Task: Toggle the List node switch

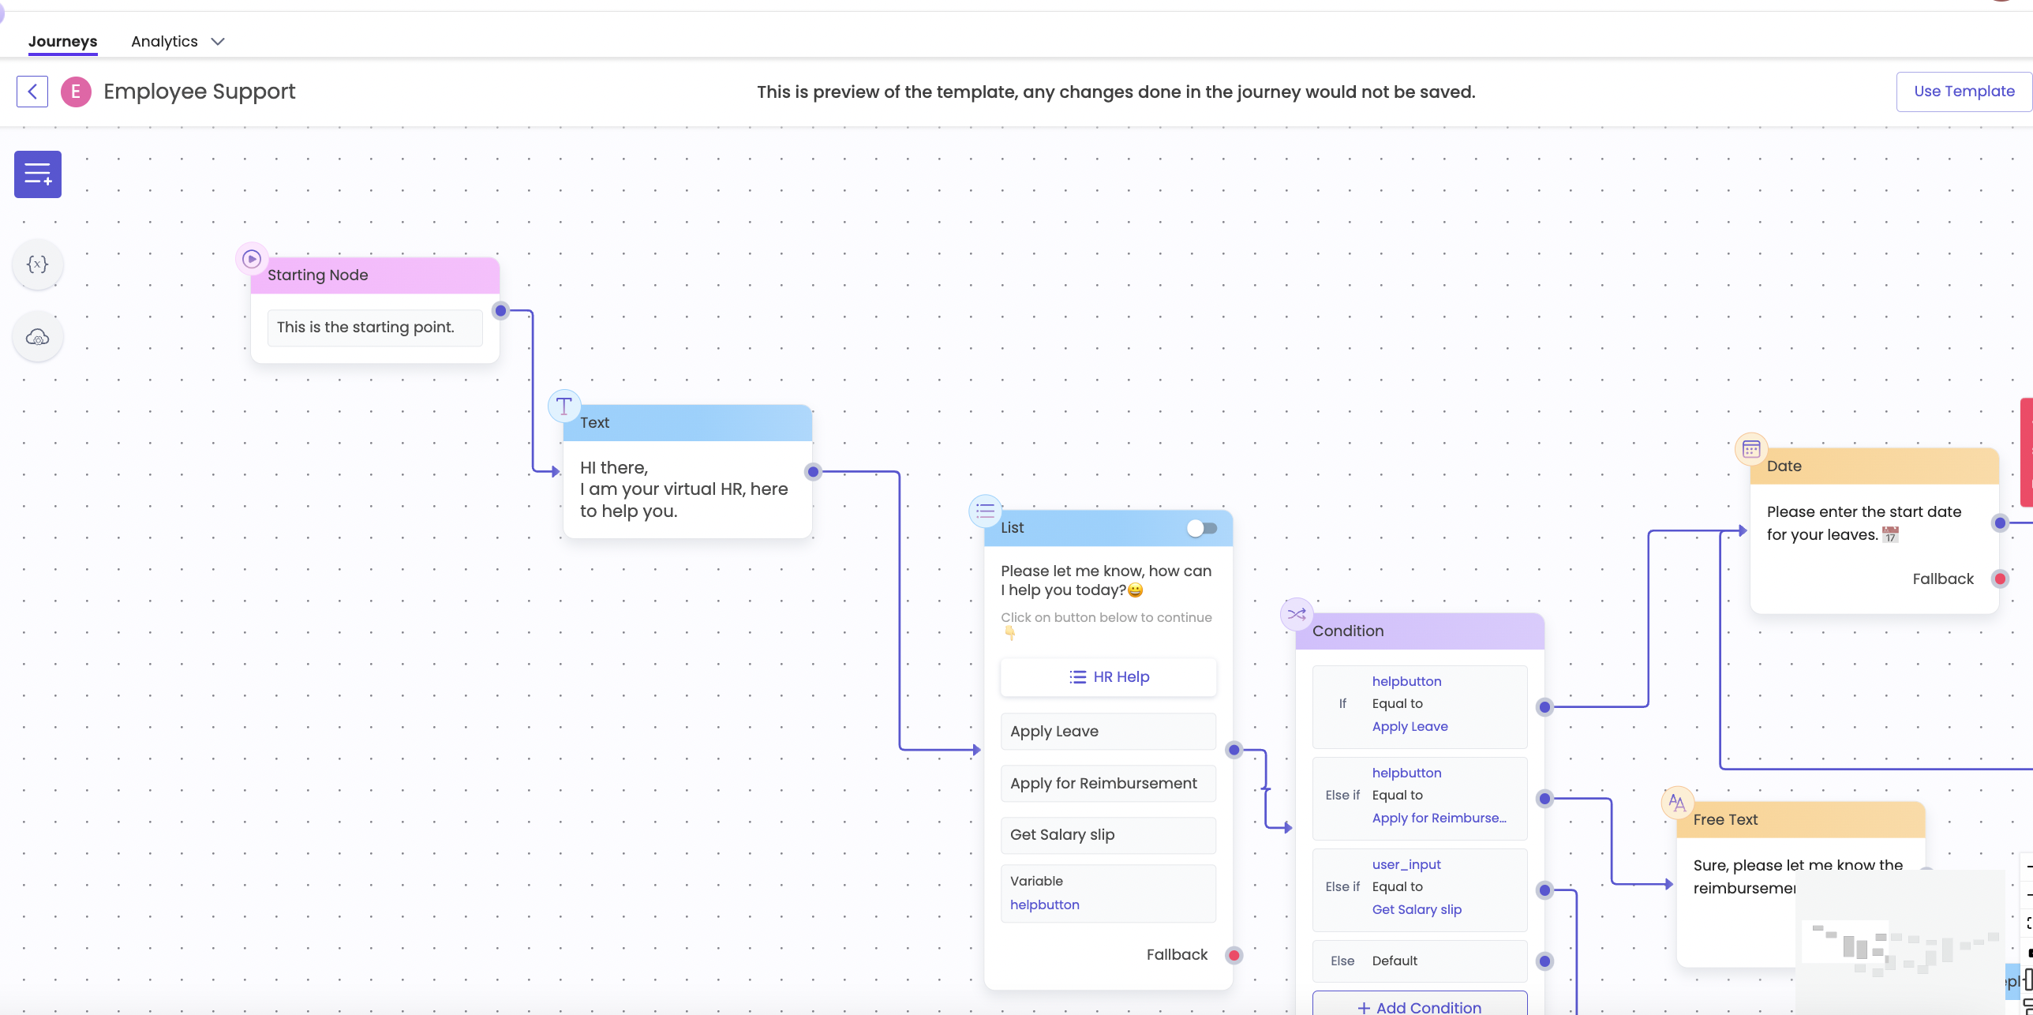Action: (1202, 528)
